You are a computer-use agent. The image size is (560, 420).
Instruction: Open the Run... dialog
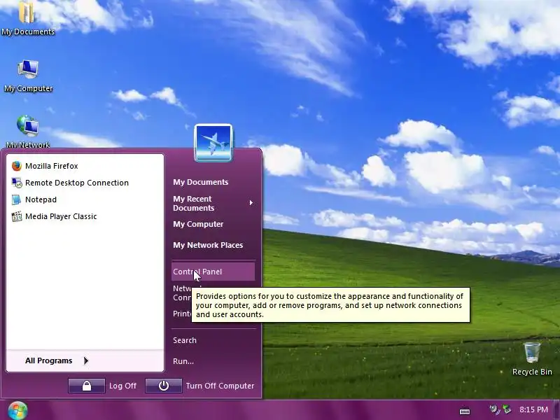pyautogui.click(x=183, y=361)
